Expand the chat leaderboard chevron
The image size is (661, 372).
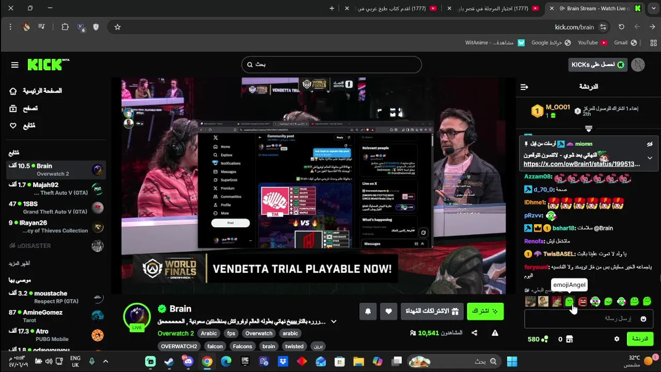[588, 128]
